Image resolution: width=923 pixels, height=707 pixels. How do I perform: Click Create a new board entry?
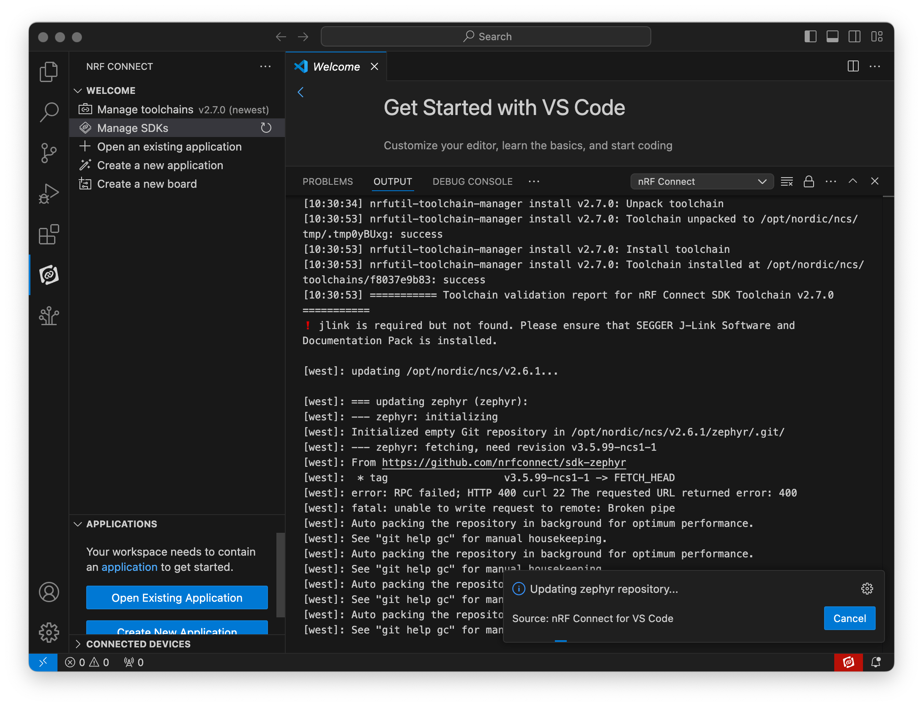pos(177,184)
